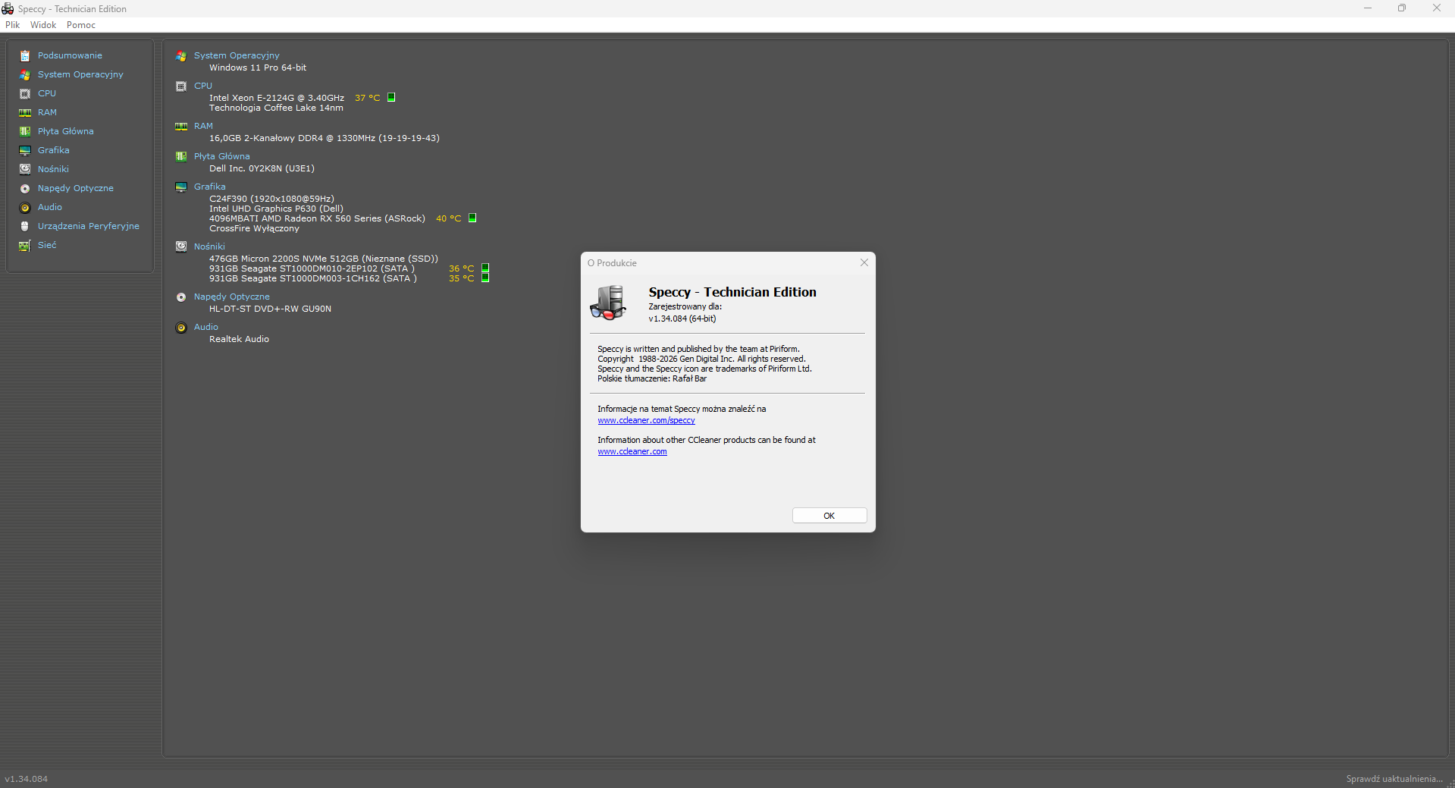1455x788 pixels.
Task: Click the Płyta Główna sidebar icon
Action: pos(25,131)
